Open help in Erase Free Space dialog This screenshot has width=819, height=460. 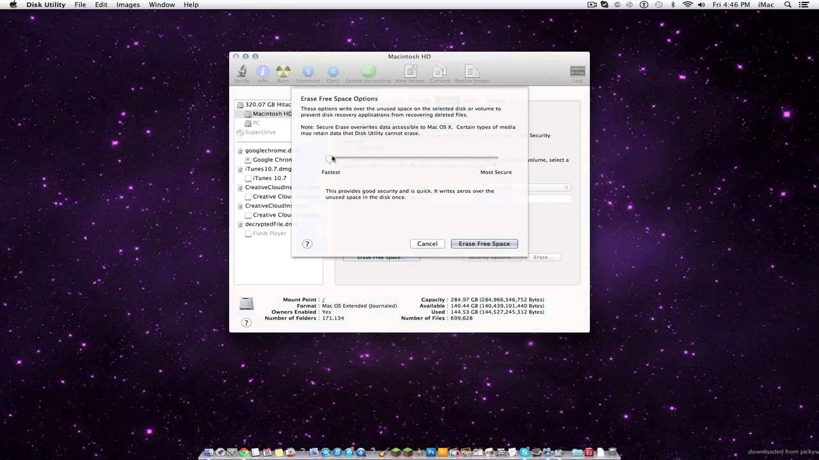coord(307,243)
